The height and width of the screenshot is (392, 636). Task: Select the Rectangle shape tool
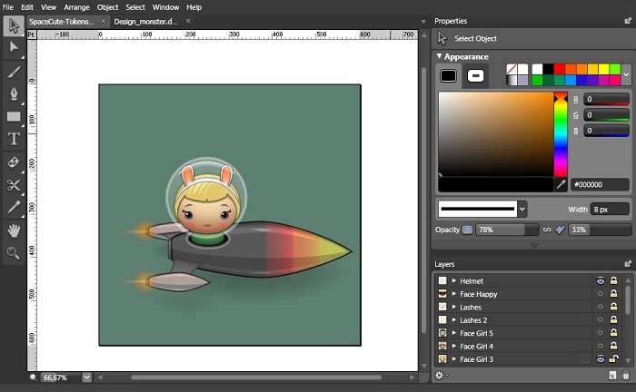[14, 117]
